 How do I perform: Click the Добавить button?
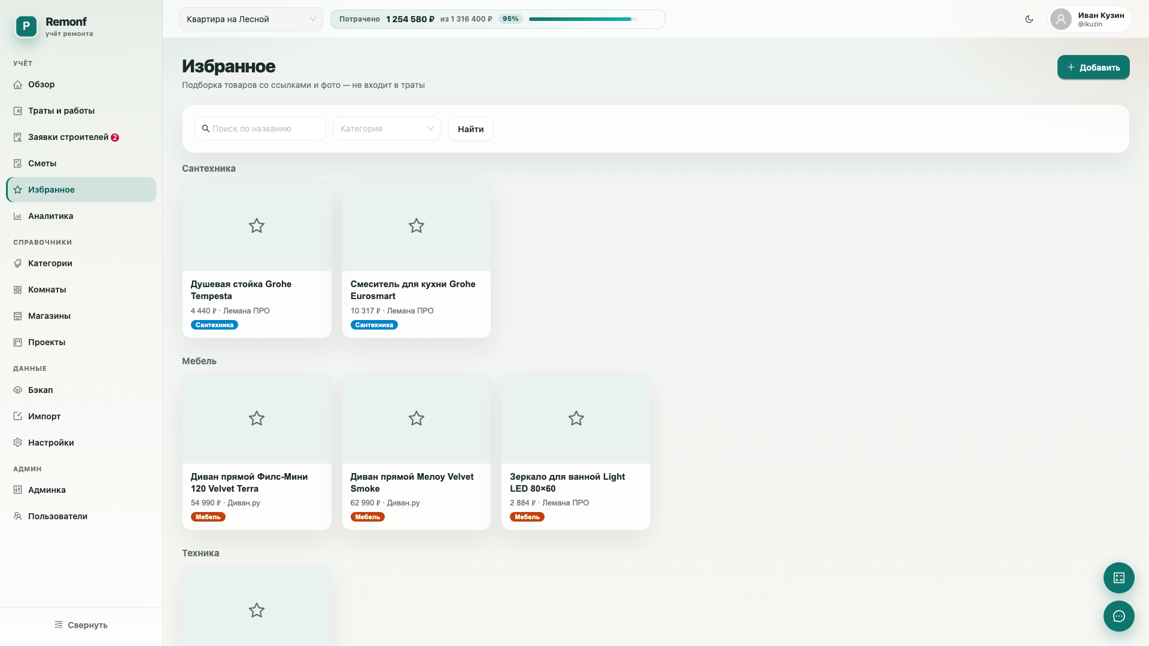[x=1093, y=67]
